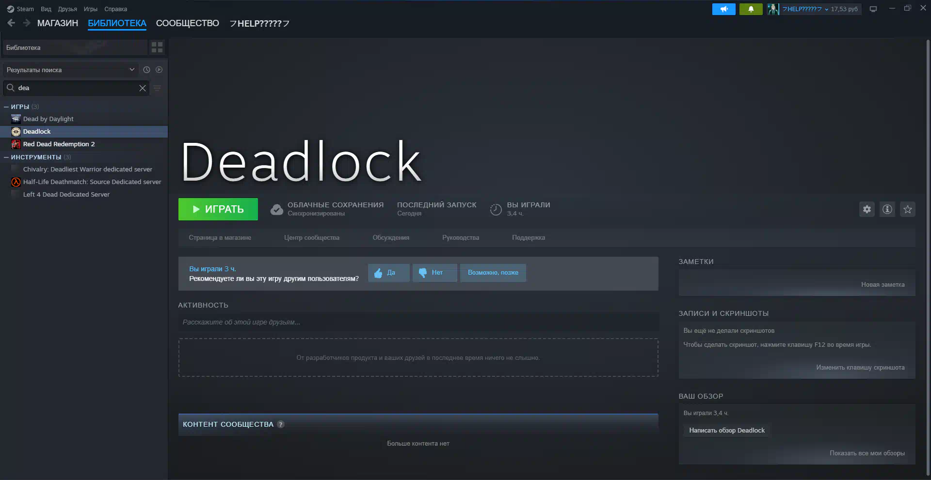Click Написать обзор Deadlock button

(727, 431)
